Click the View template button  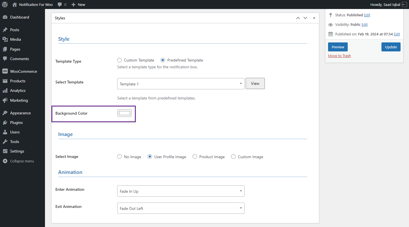[255, 83]
